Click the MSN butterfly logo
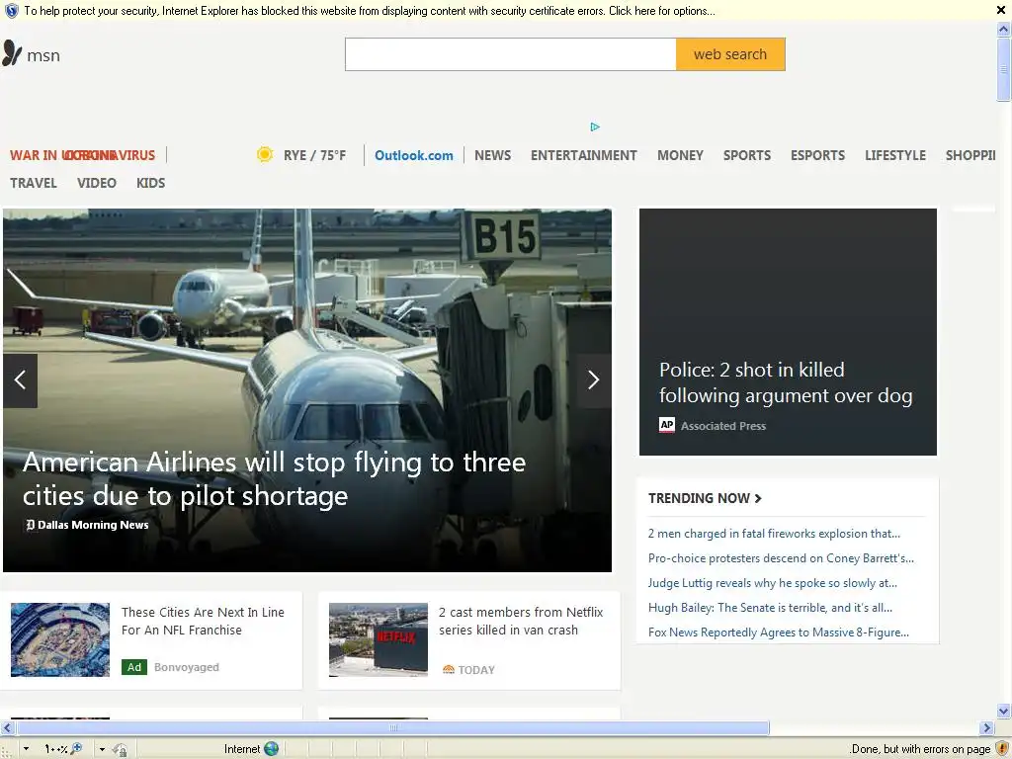The width and height of the screenshot is (1012, 759). [x=12, y=53]
